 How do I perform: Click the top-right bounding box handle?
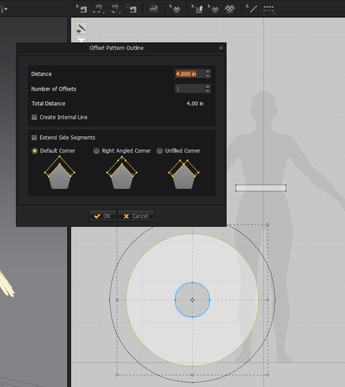(x=268, y=225)
